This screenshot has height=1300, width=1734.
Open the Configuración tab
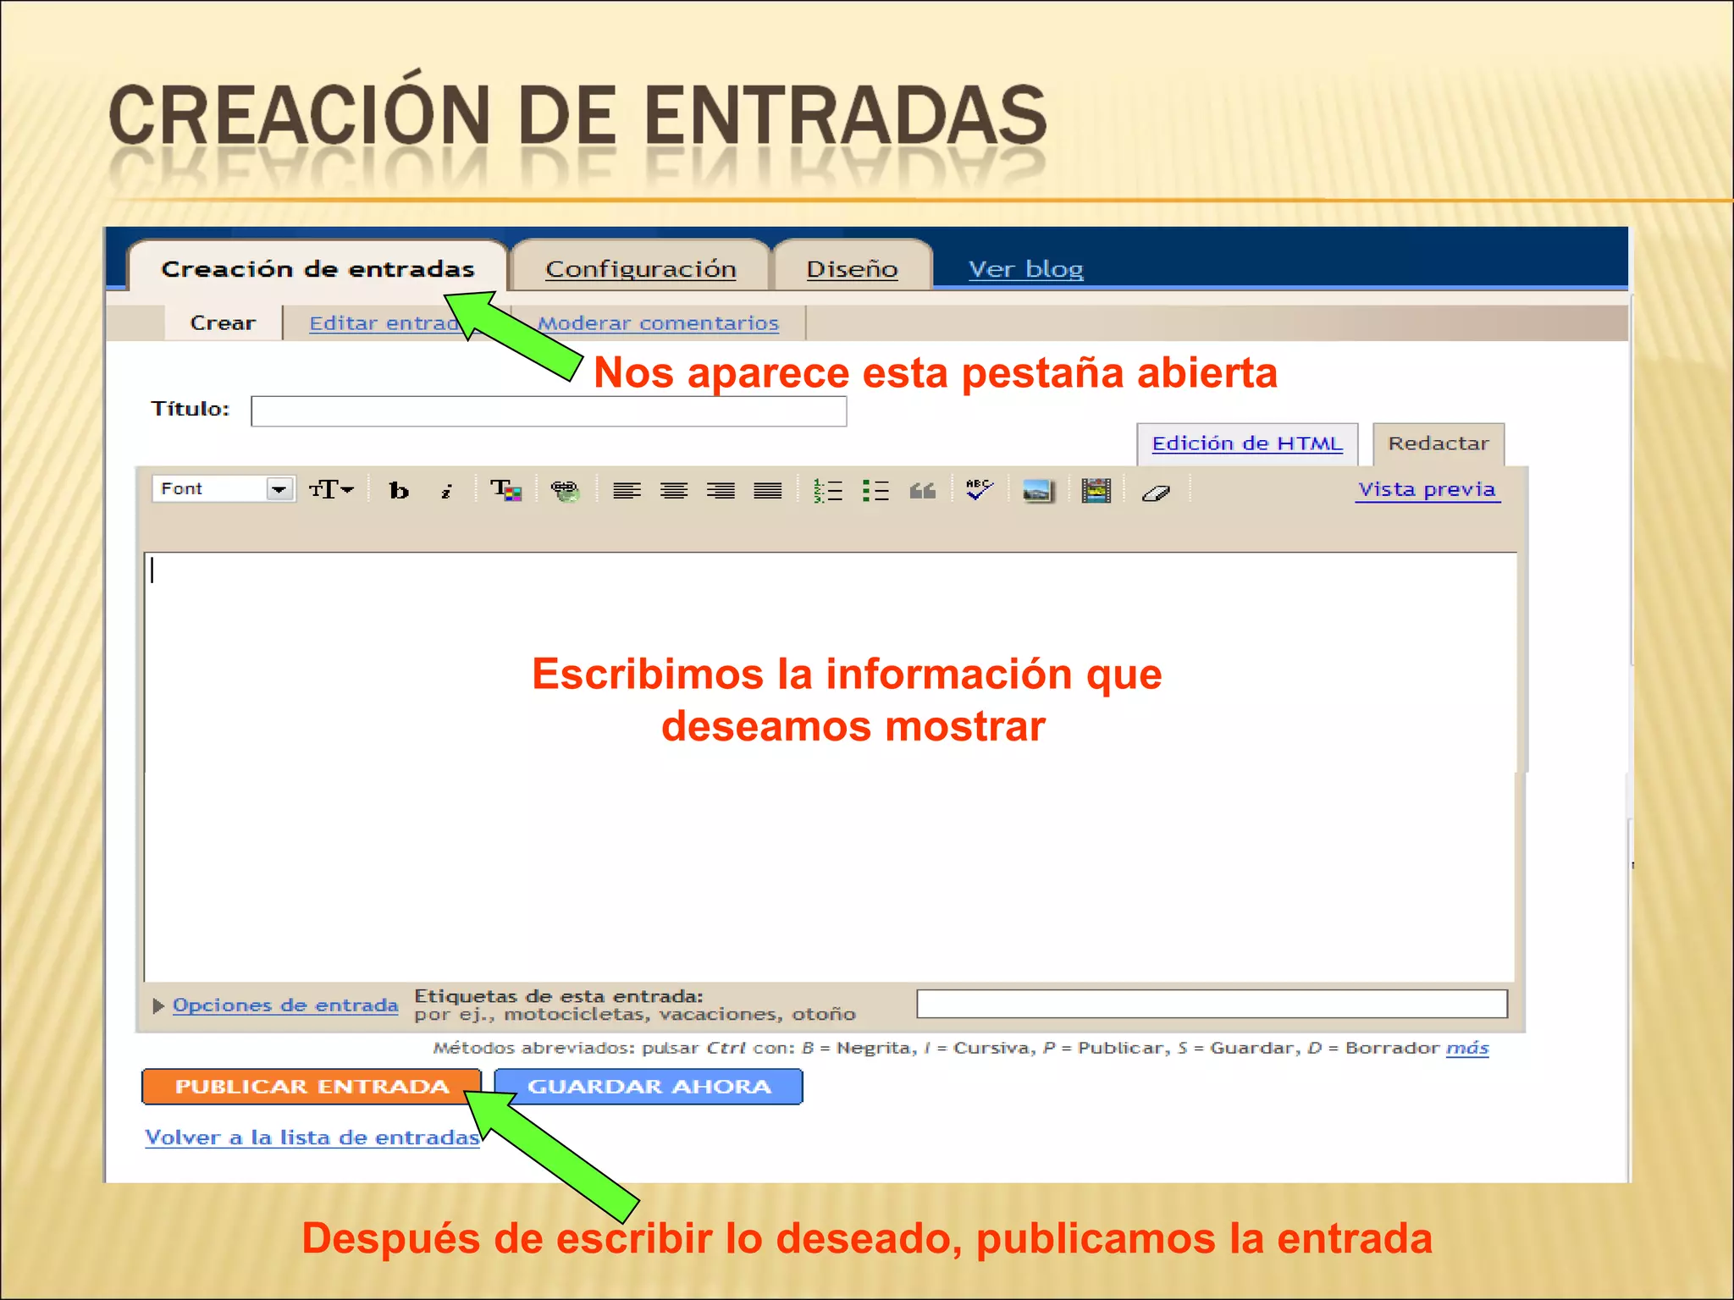point(641,268)
